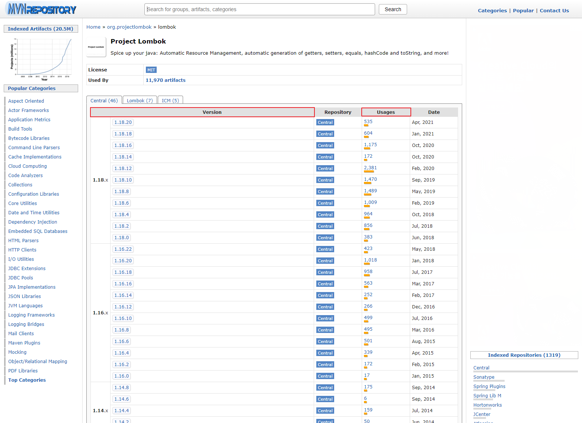Click the Central badge for version 1.18.12

click(325, 169)
